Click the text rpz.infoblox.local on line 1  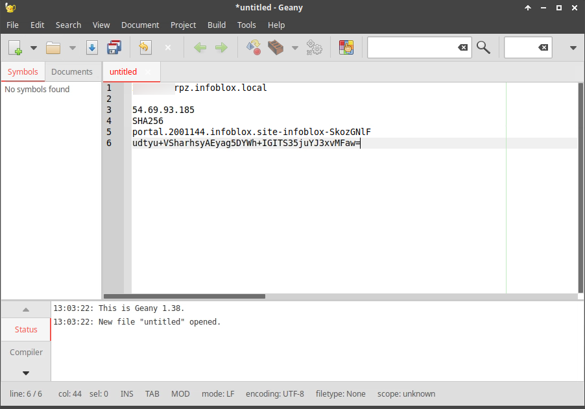pyautogui.click(x=221, y=88)
